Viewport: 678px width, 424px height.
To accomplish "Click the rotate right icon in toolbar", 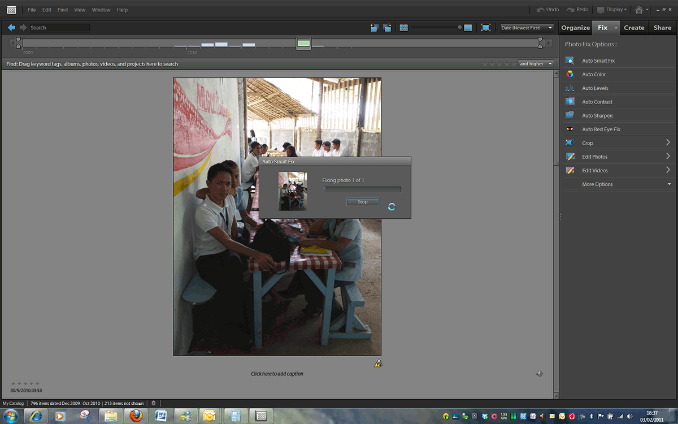I will coord(387,28).
